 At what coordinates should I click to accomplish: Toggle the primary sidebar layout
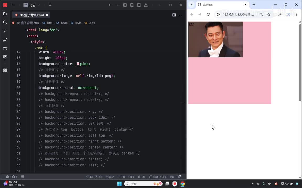125,5
